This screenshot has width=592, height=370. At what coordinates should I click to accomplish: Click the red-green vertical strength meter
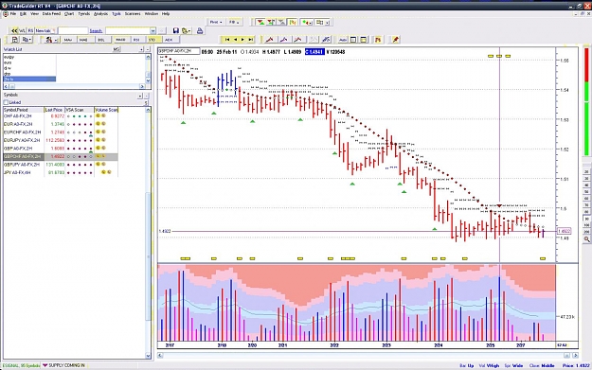point(586,101)
